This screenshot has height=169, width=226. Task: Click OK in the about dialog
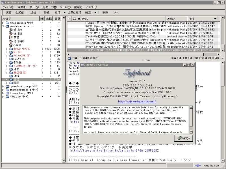coord(183,138)
